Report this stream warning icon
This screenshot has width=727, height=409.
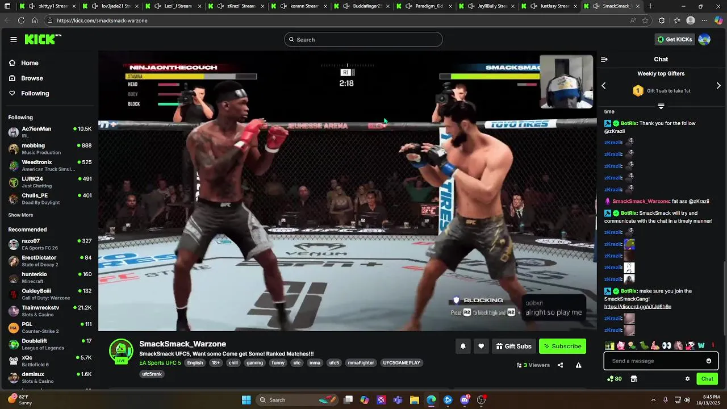coord(578,365)
